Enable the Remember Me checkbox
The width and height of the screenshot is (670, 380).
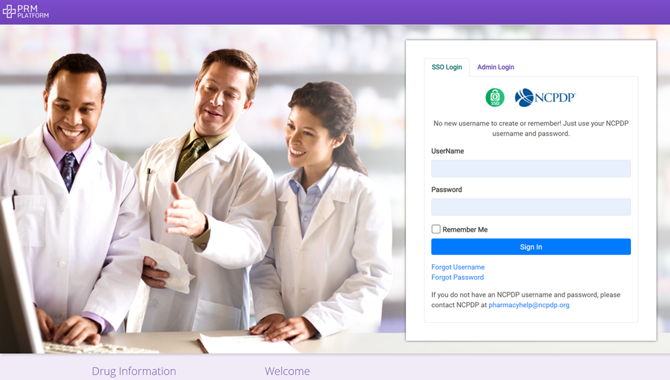(x=436, y=229)
